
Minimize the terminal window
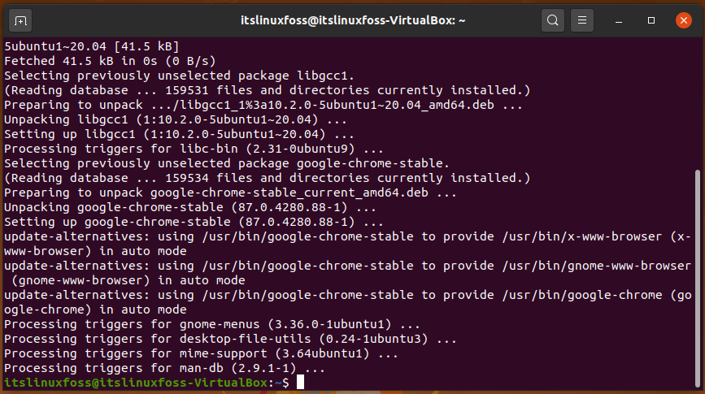(619, 20)
